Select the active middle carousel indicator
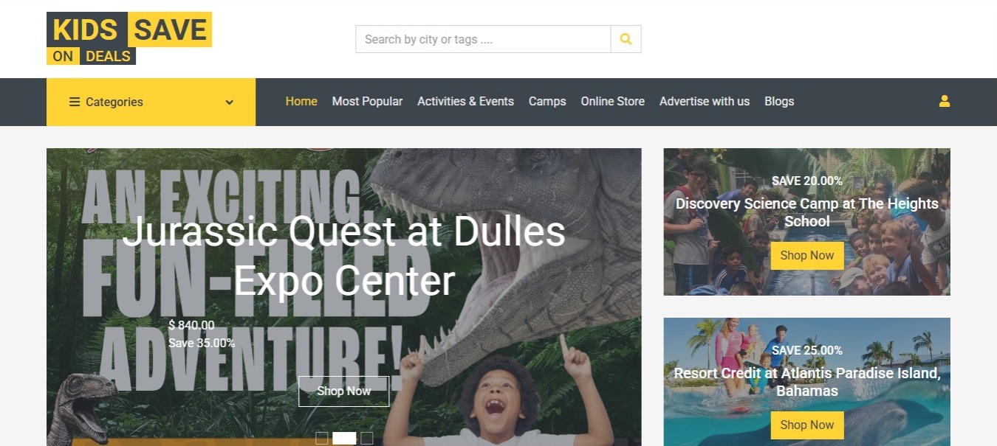The height and width of the screenshot is (446, 997). (x=344, y=438)
